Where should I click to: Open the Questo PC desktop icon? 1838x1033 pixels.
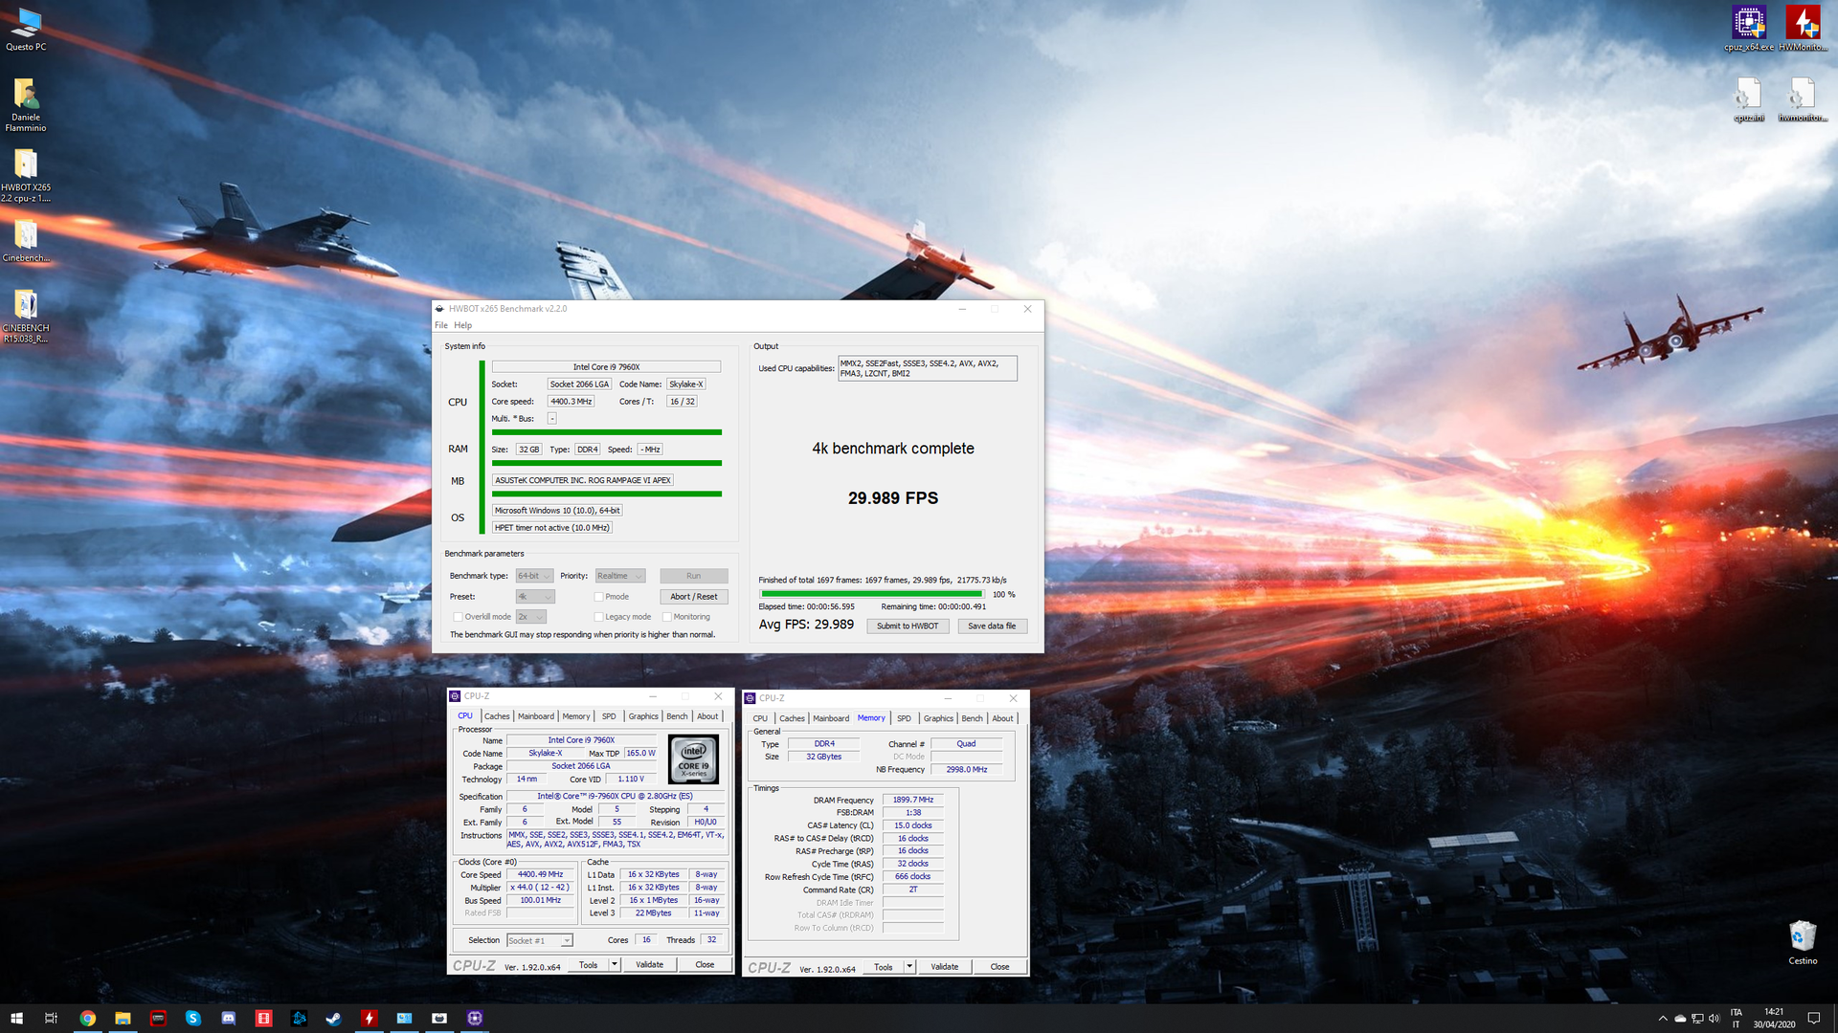[26, 29]
